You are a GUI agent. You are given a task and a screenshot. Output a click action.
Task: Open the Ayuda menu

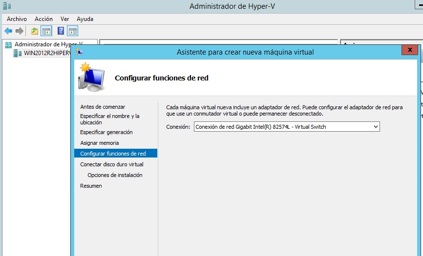click(85, 19)
